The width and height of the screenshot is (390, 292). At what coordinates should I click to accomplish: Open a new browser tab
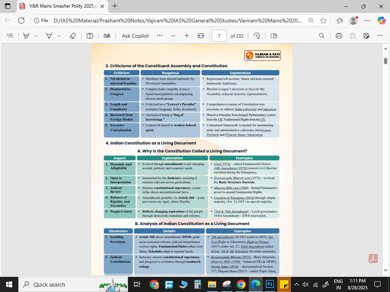[x=115, y=6]
